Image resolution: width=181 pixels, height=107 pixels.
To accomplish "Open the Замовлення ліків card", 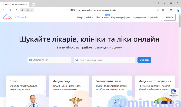I will pos(112,91).
